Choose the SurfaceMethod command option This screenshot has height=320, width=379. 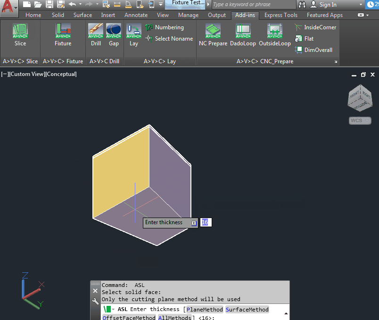(247, 309)
